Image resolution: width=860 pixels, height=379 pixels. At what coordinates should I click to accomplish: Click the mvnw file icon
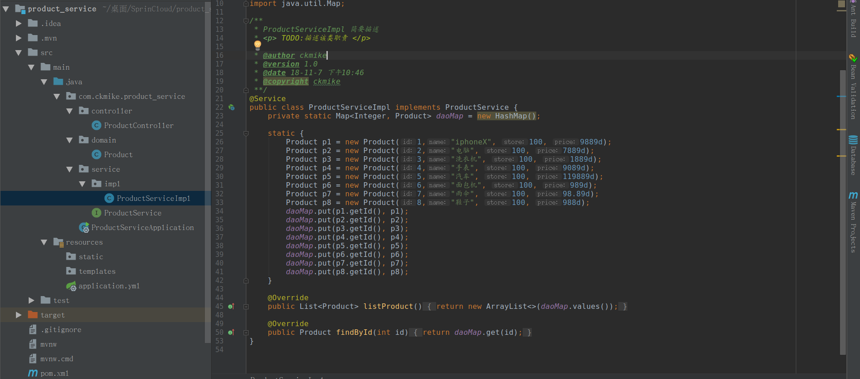(x=33, y=344)
